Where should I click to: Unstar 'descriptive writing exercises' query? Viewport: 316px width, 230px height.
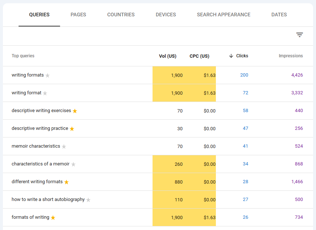[x=75, y=111]
